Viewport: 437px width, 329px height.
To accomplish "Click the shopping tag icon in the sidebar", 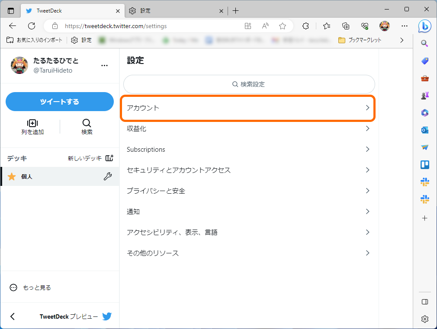I will (424, 61).
